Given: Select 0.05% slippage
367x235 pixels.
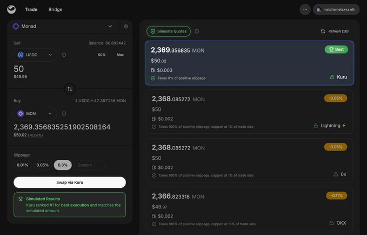Looking at the screenshot, I should (42, 165).
